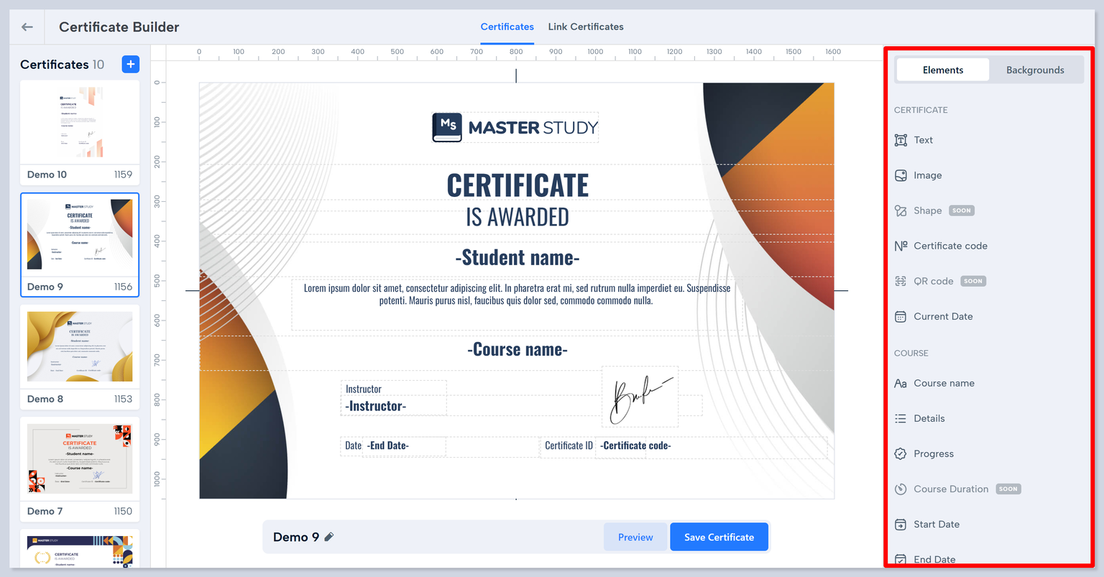
Task: Click the Preview button
Action: (635, 537)
